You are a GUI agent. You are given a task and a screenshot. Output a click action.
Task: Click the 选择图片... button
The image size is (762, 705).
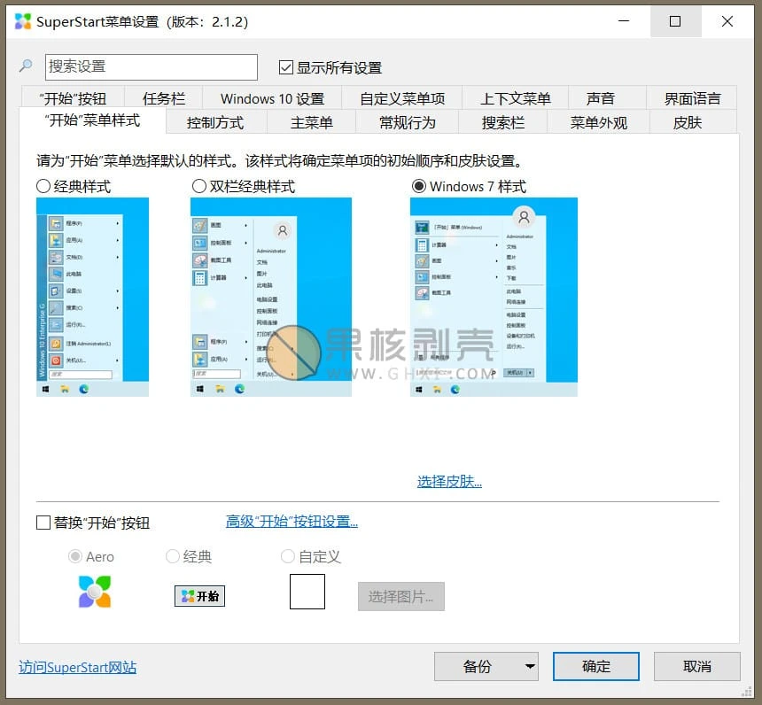pos(400,596)
